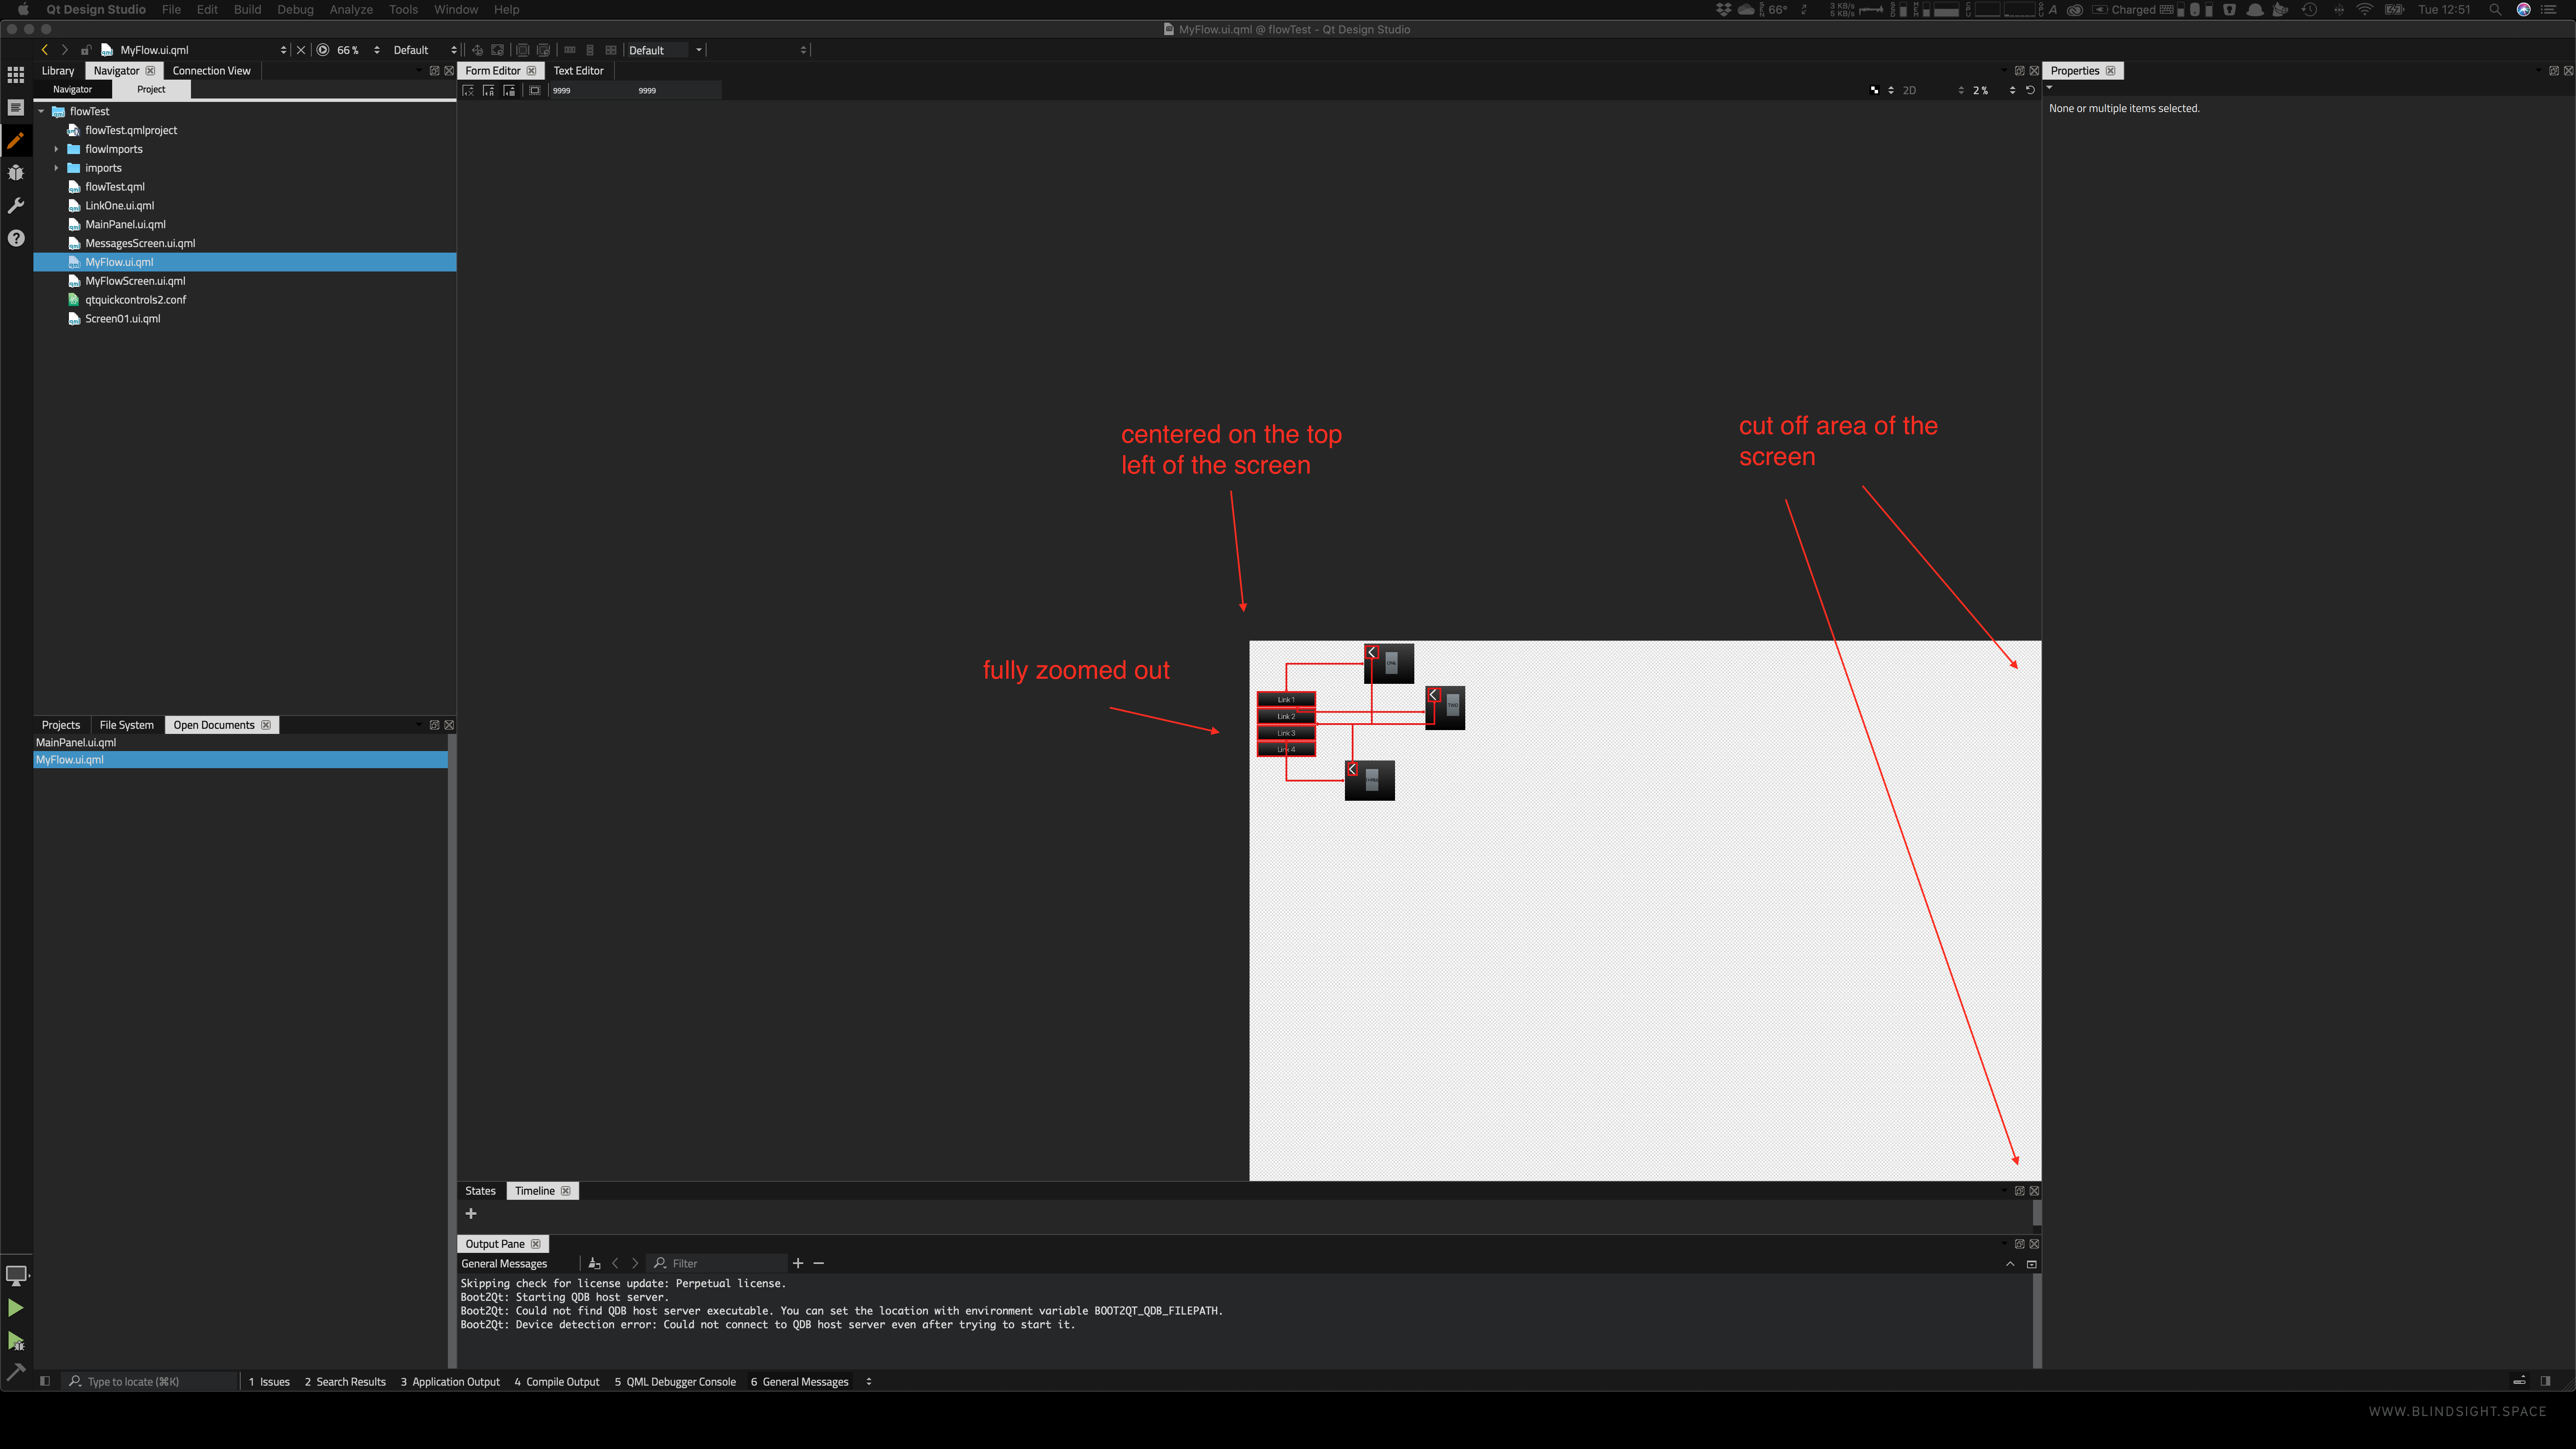2576x1449 pixels.
Task: Click the live preview play icon
Action: [x=323, y=50]
